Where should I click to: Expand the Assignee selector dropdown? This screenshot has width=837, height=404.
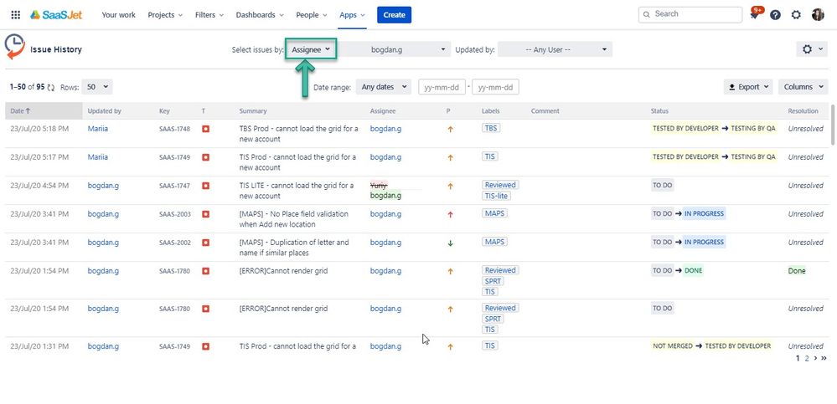pos(311,49)
